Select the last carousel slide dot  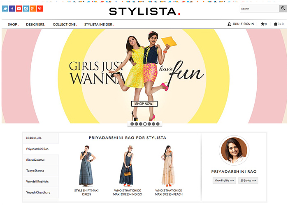pyautogui.click(x=158, y=124)
